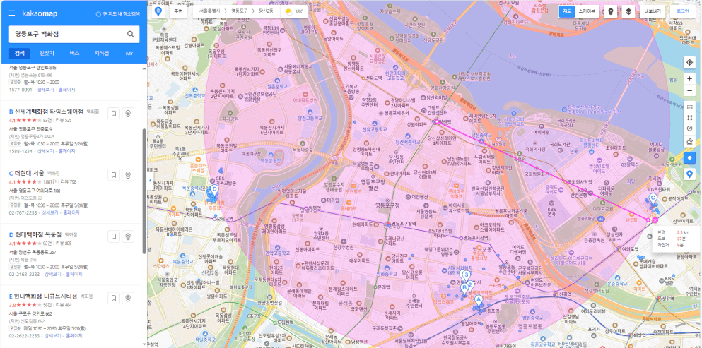The image size is (702, 348).
Task: Click the kakaomap logo
Action: [x=40, y=13]
